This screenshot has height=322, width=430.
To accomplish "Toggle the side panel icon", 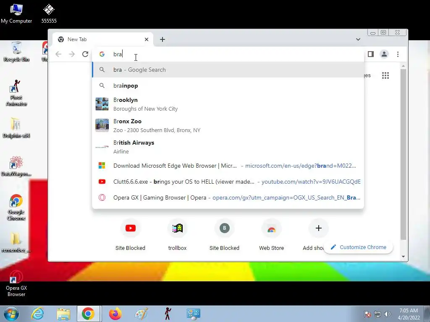I will pos(371,54).
